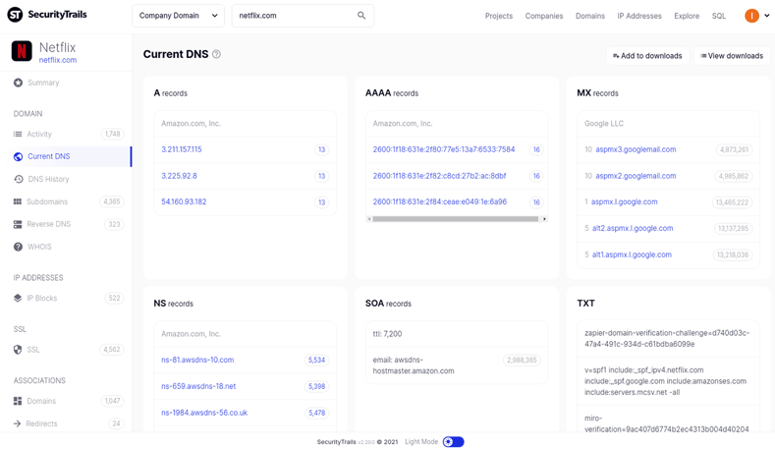Viewport: 775px width, 450px height.
Task: Open MX record alt2.aspmx.l.google.com
Action: click(633, 228)
